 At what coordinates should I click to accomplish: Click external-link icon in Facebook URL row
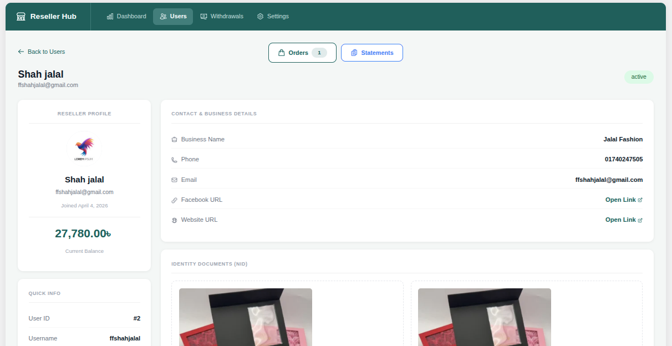(x=640, y=200)
